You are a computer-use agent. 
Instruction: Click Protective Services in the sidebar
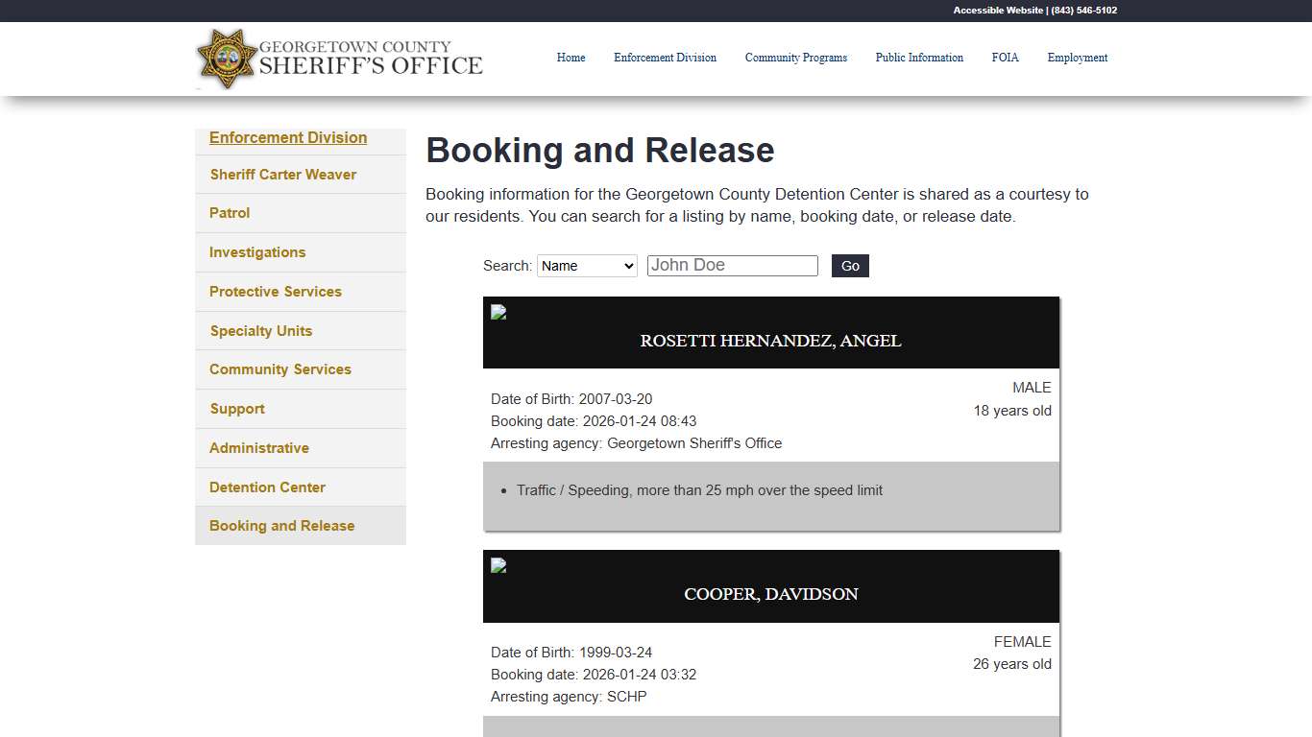(x=275, y=292)
